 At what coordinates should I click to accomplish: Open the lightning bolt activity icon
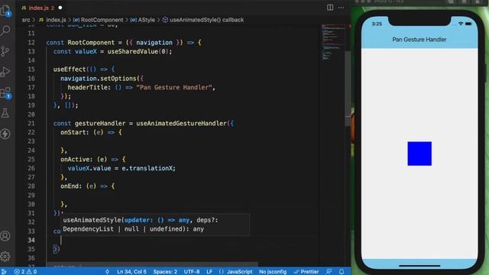[x=5, y=134]
